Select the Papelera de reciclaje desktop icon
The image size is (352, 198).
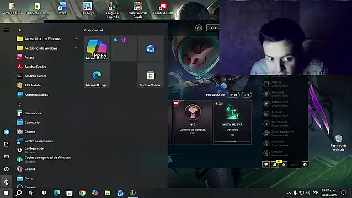pos(339,143)
